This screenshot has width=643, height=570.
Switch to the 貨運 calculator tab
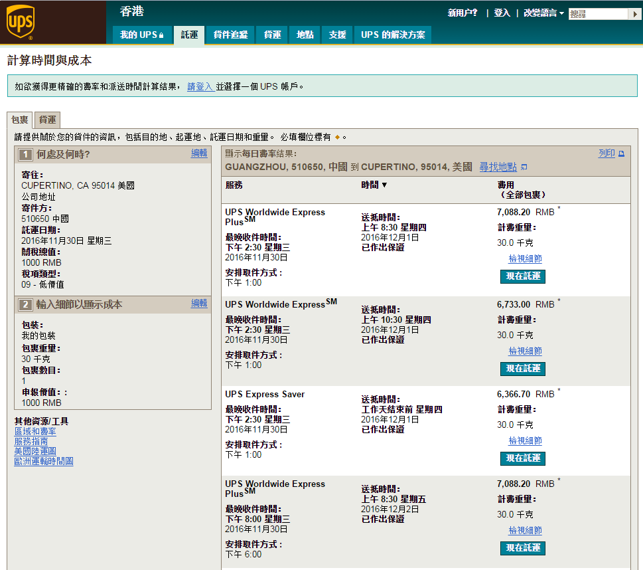pyautogui.click(x=48, y=120)
